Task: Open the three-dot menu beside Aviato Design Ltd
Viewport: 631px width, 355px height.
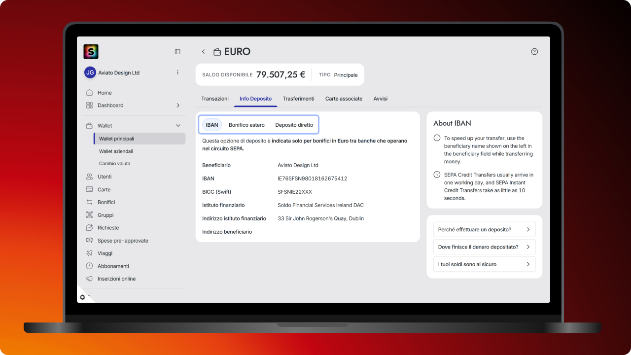Action: coord(178,72)
